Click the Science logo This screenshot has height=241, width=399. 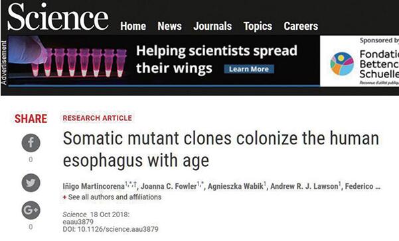(x=58, y=17)
